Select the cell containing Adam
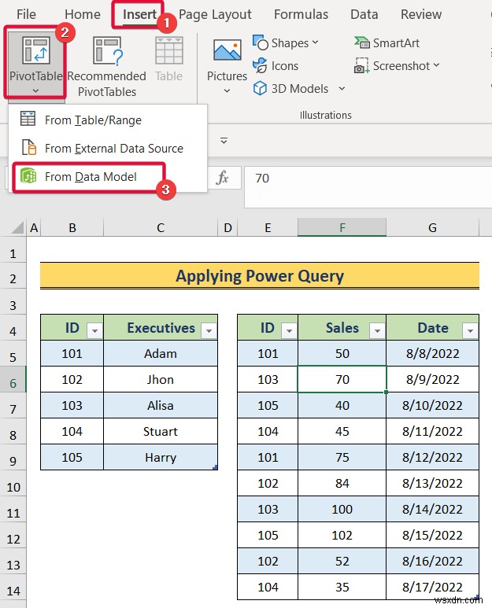This screenshot has width=492, height=608. [161, 354]
